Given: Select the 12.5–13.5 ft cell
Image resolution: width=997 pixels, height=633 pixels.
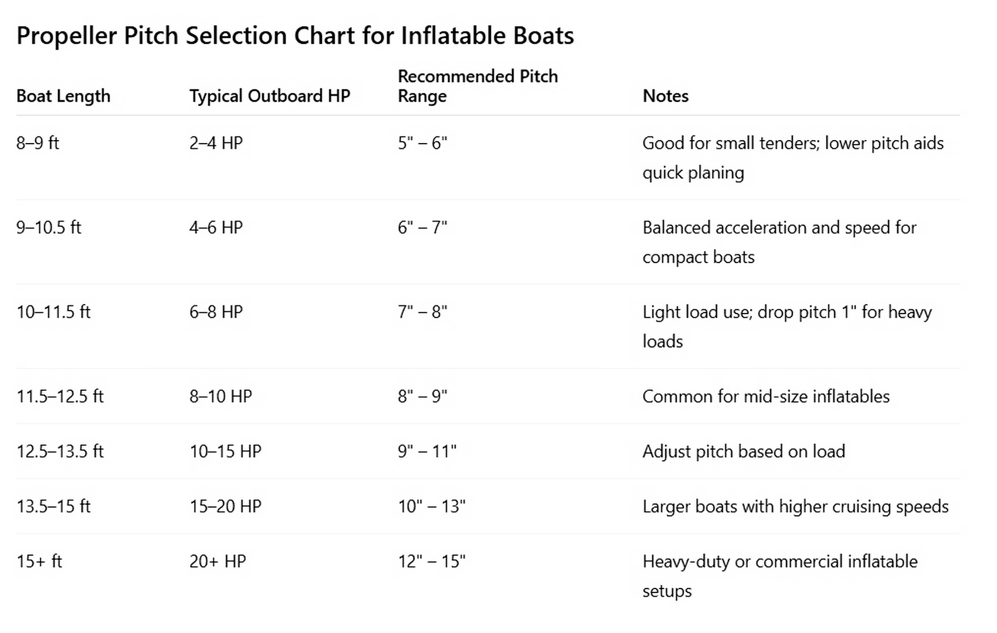Looking at the screenshot, I should click(60, 451).
